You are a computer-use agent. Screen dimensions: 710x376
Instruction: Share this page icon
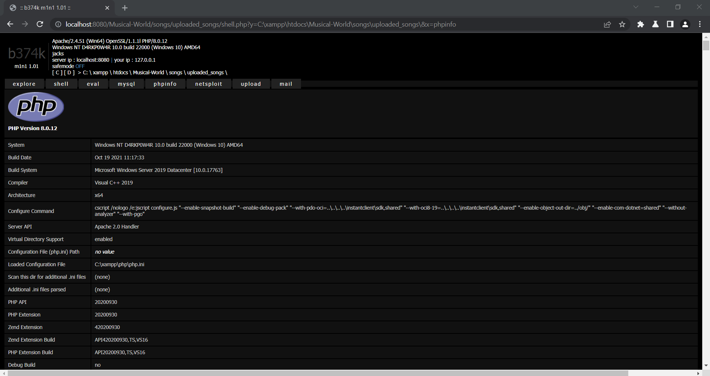607,24
